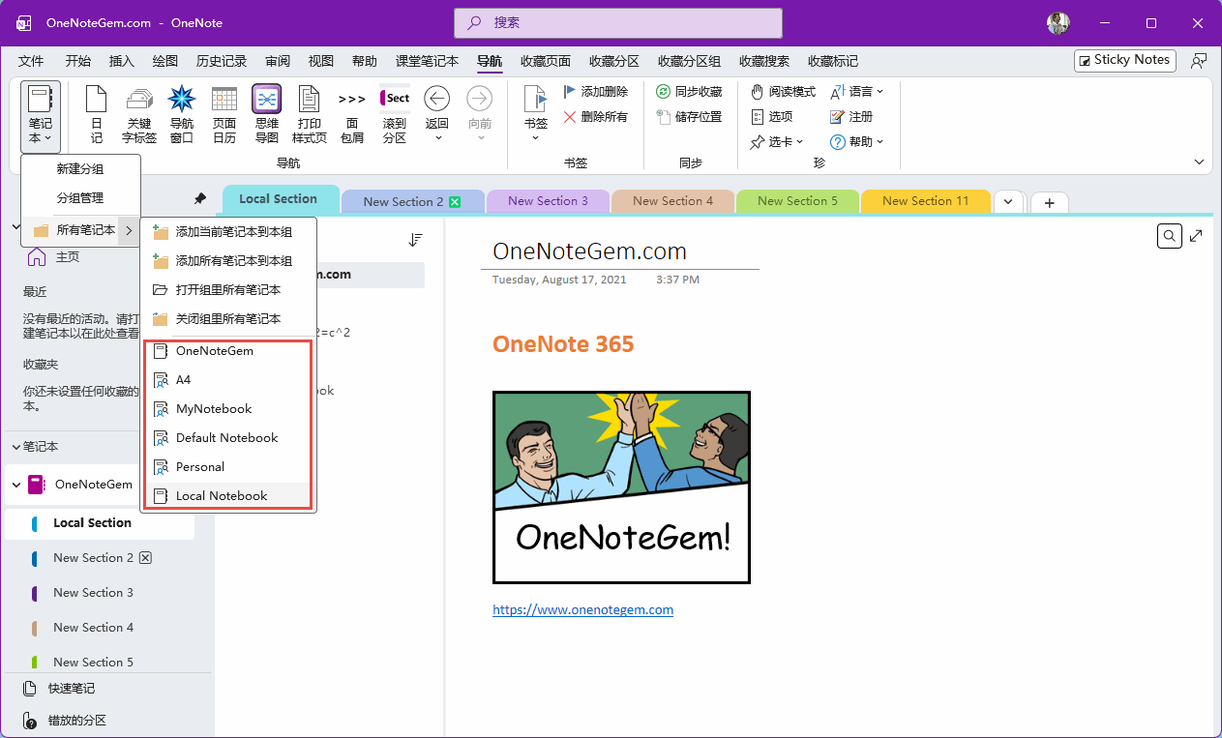The width and height of the screenshot is (1222, 738).
Task: Open the OneNoteGem notebook in submenu
Action: pos(228,351)
